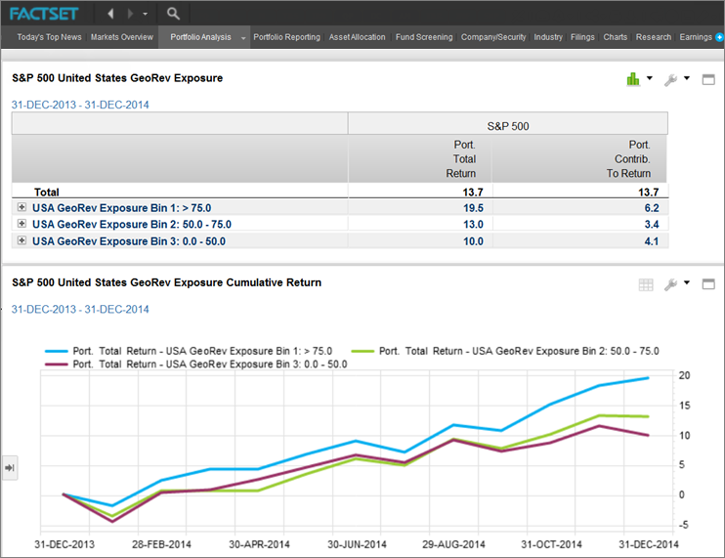This screenshot has width=725, height=558.
Task: Click the Bin 1: > 75.0 legend label
Action: 202,351
